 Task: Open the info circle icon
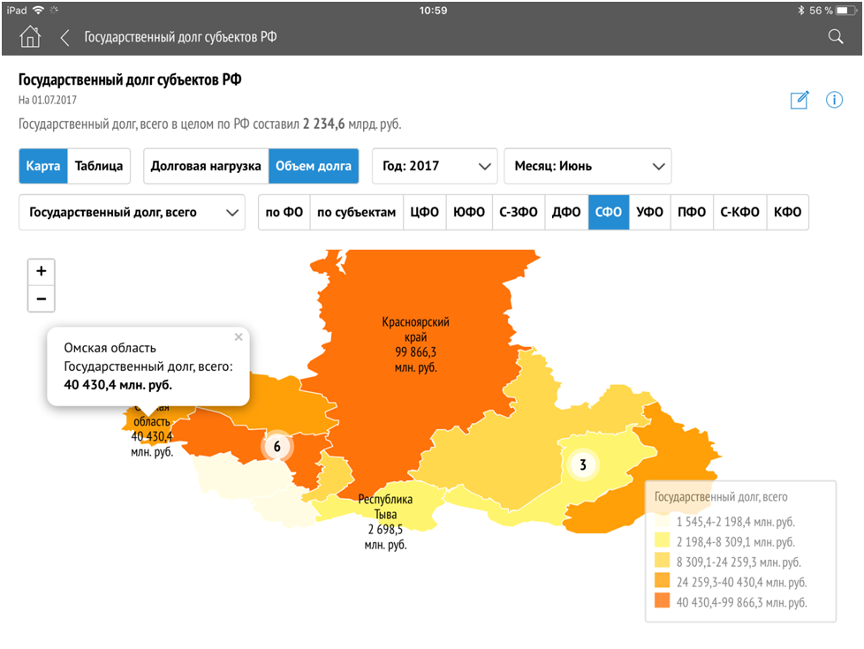(834, 100)
